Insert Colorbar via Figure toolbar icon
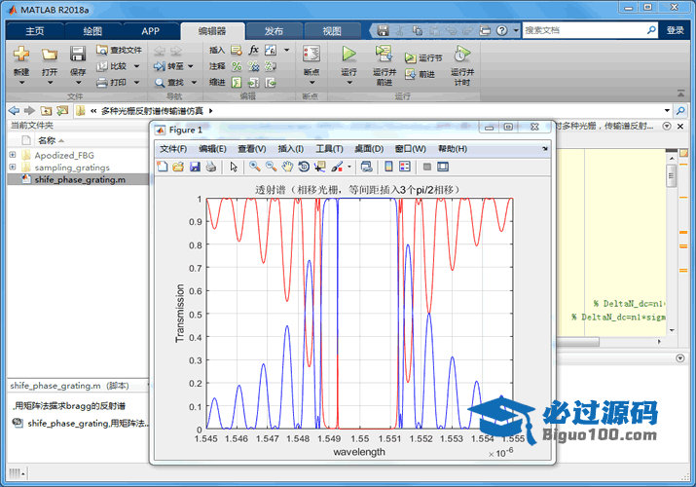 click(x=388, y=167)
